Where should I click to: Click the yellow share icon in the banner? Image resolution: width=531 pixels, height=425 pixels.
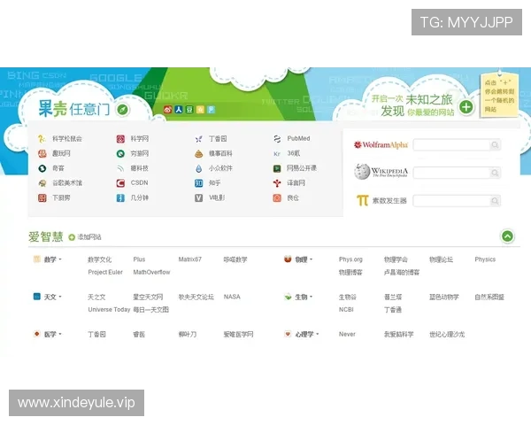200,110
